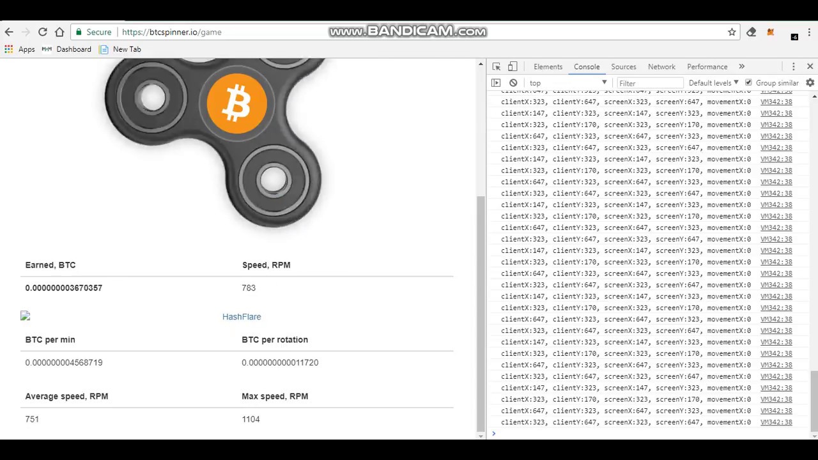Click the BTC per rotation label
This screenshot has height=460, width=818.
tap(275, 340)
